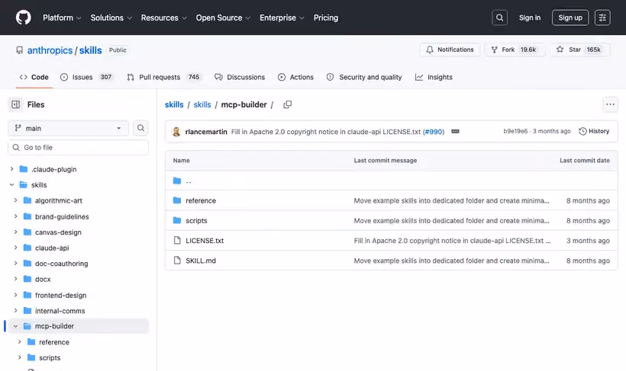
Task: Click rlancemartin's avatar image
Action: pos(176,132)
